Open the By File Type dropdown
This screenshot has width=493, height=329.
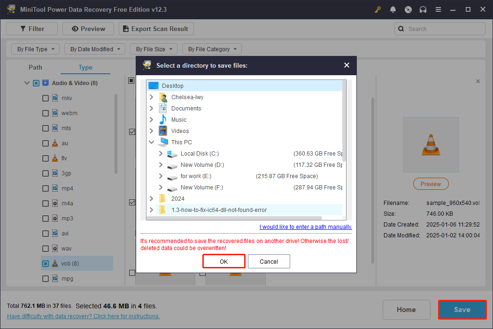click(x=35, y=49)
